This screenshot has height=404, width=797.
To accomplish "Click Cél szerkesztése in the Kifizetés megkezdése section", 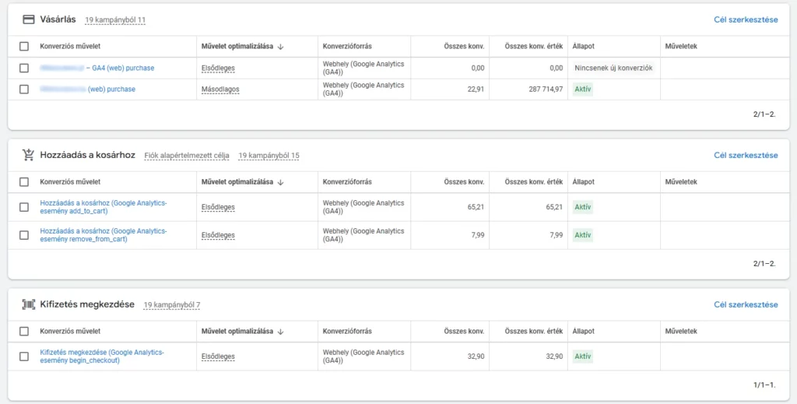I will [x=745, y=304].
